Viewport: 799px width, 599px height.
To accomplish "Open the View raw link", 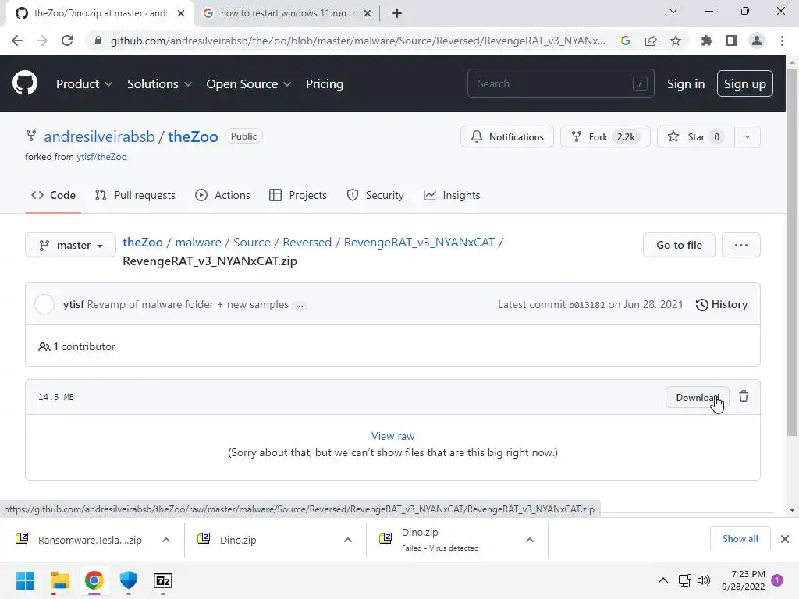I will [x=392, y=436].
